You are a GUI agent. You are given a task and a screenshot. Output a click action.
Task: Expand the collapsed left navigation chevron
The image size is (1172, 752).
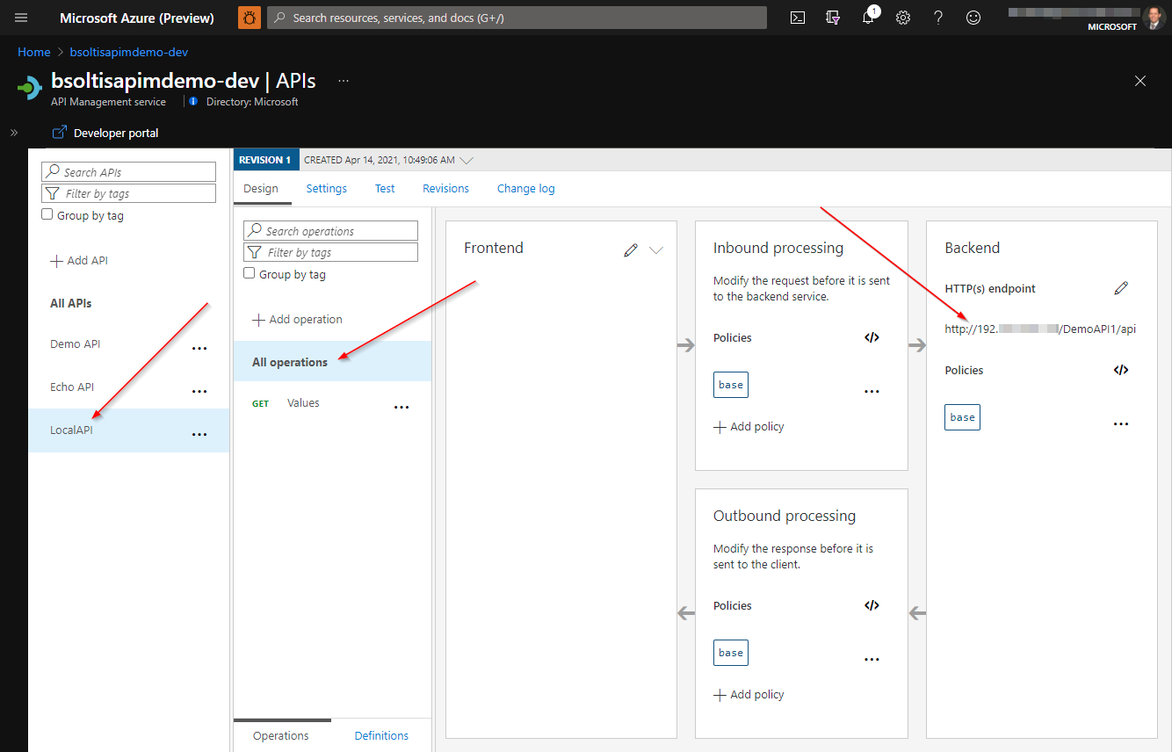coord(13,133)
